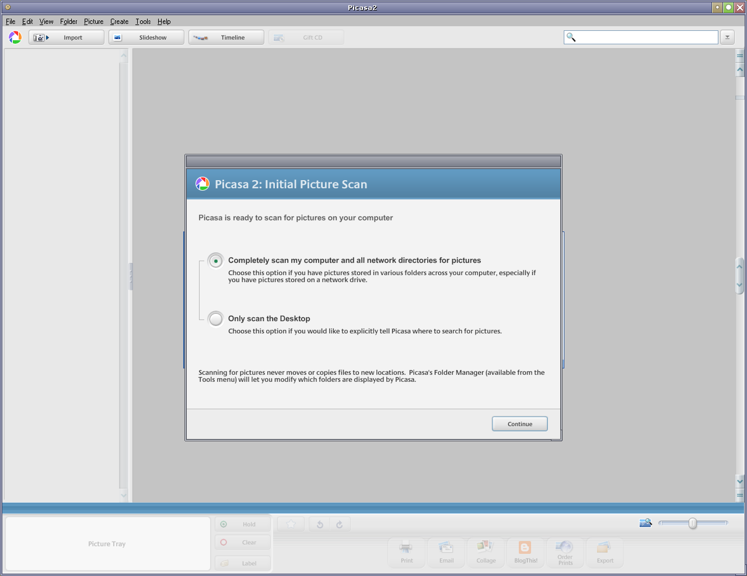Open the Edit menu

click(27, 22)
